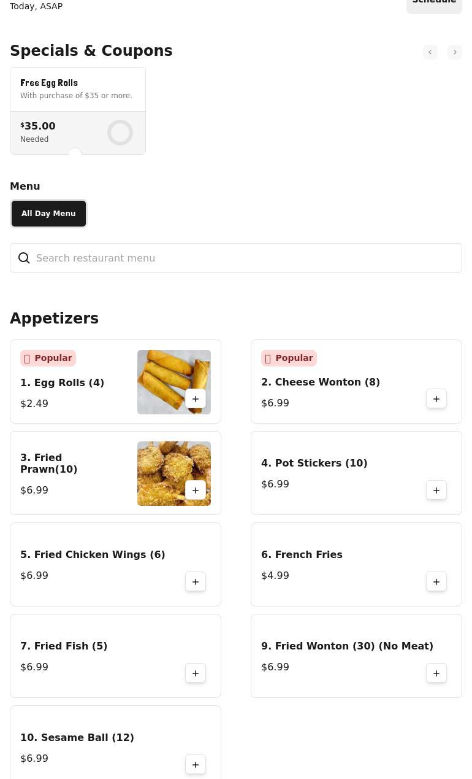Viewport: 472px width, 779px height.
Task: Open the Egg Rolls photo thumbnail
Action: pyautogui.click(x=166, y=374)
